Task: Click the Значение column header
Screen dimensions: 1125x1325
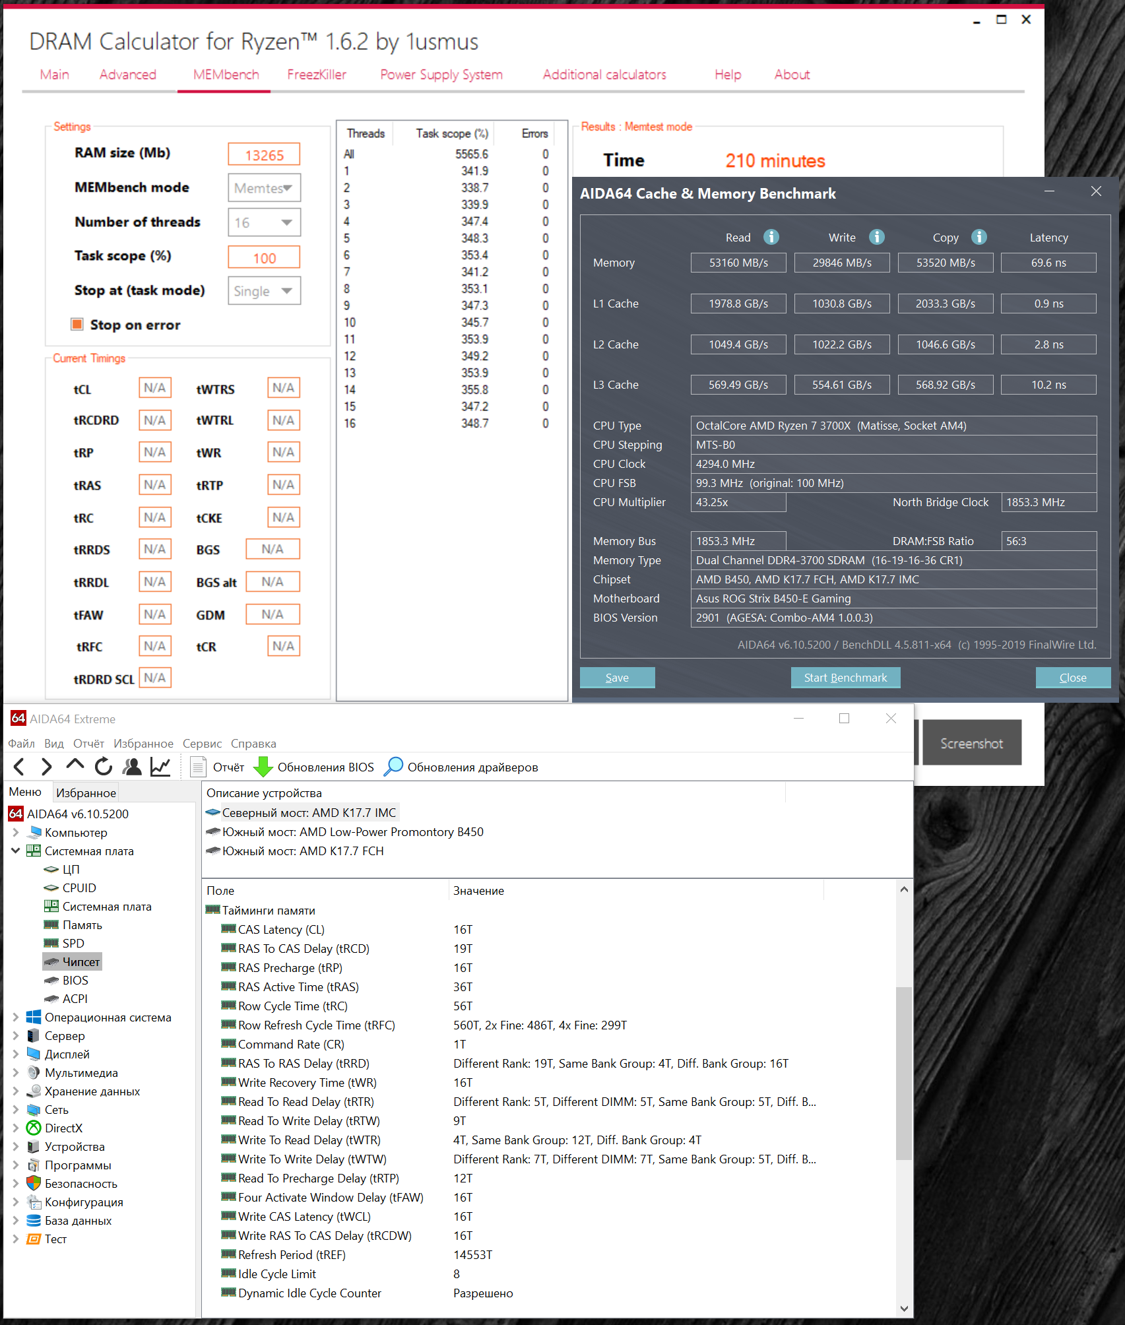Action: [x=636, y=891]
